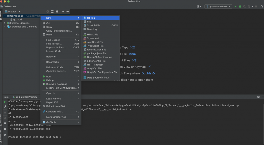This screenshot has height=145, width=264.
Task: Click Find Usages in context menu
Action: click(61, 40)
